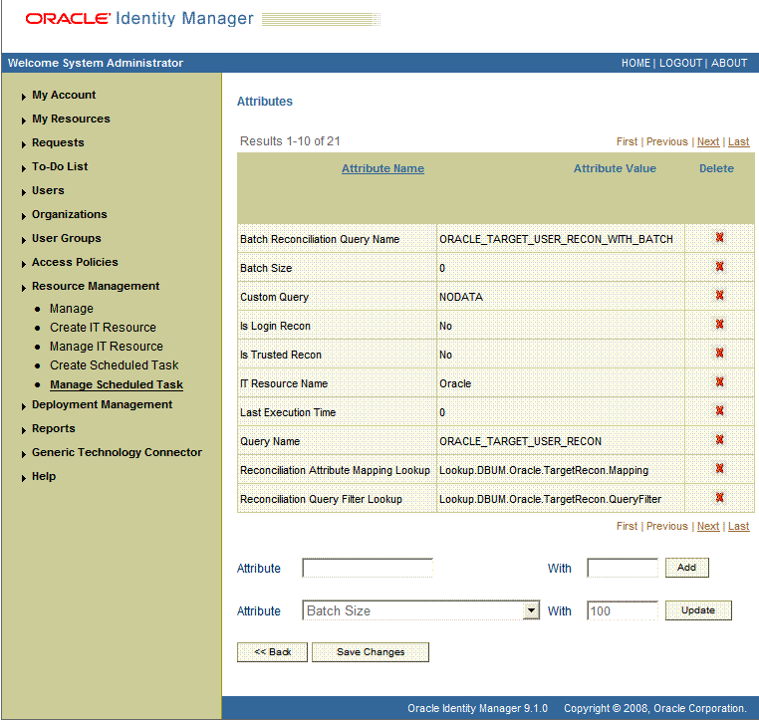Open Reports in sidebar
The width and height of the screenshot is (759, 723).
coord(53,429)
